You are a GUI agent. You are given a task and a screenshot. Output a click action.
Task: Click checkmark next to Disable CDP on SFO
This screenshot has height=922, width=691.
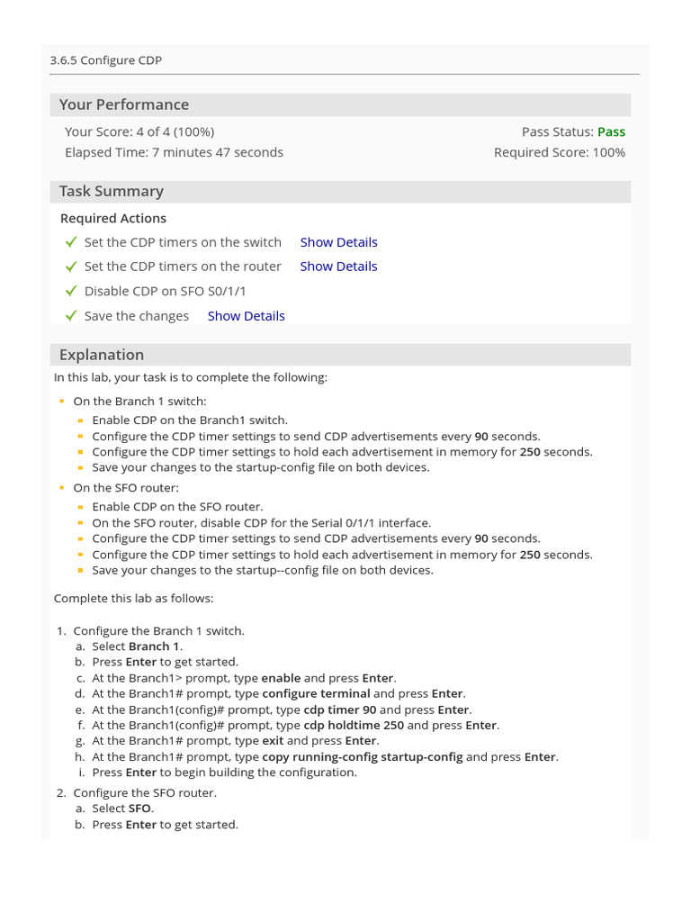[72, 291]
